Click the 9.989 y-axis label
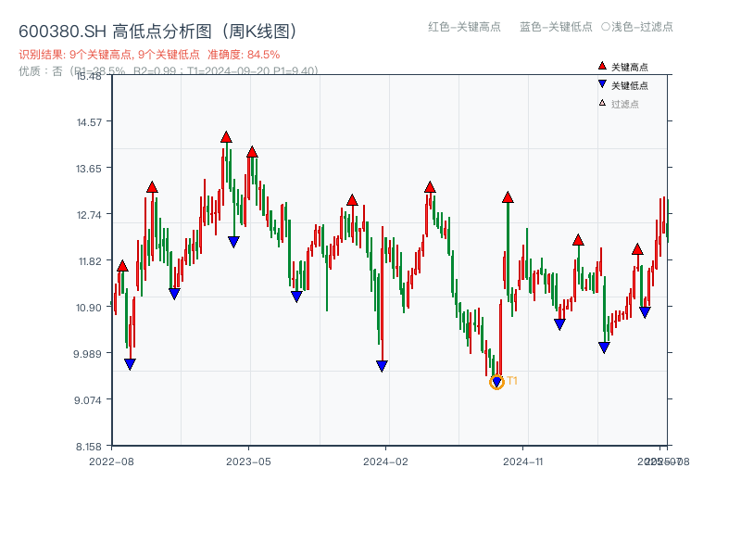This screenshot has width=741, height=556. pos(87,354)
